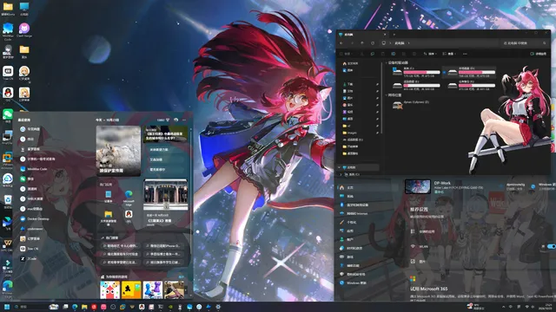Click the WLAN recommended setting

tap(420, 246)
